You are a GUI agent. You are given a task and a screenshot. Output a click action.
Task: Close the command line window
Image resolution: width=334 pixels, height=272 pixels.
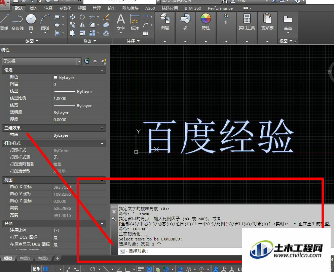pos(114,212)
